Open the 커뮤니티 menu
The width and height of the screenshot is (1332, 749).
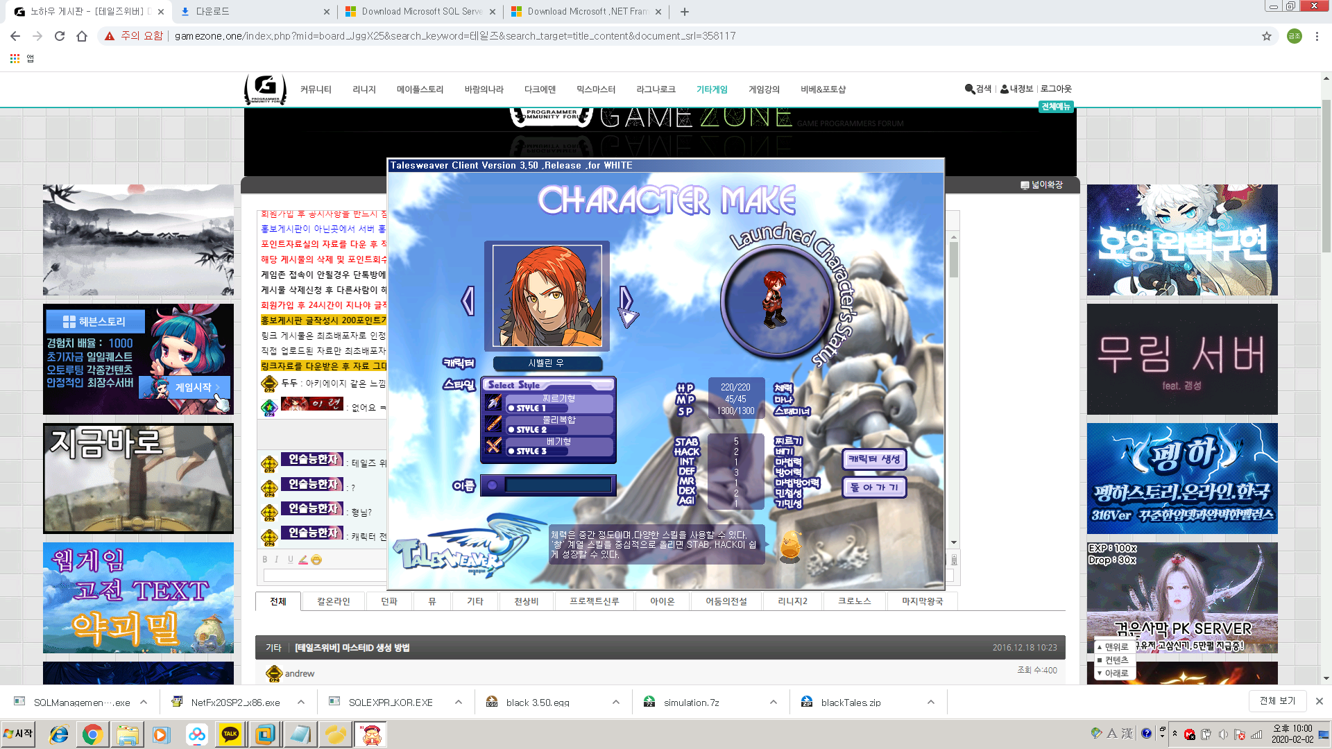(x=316, y=89)
